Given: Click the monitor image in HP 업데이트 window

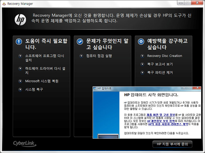Looking at the screenshot, I should point(108,136).
